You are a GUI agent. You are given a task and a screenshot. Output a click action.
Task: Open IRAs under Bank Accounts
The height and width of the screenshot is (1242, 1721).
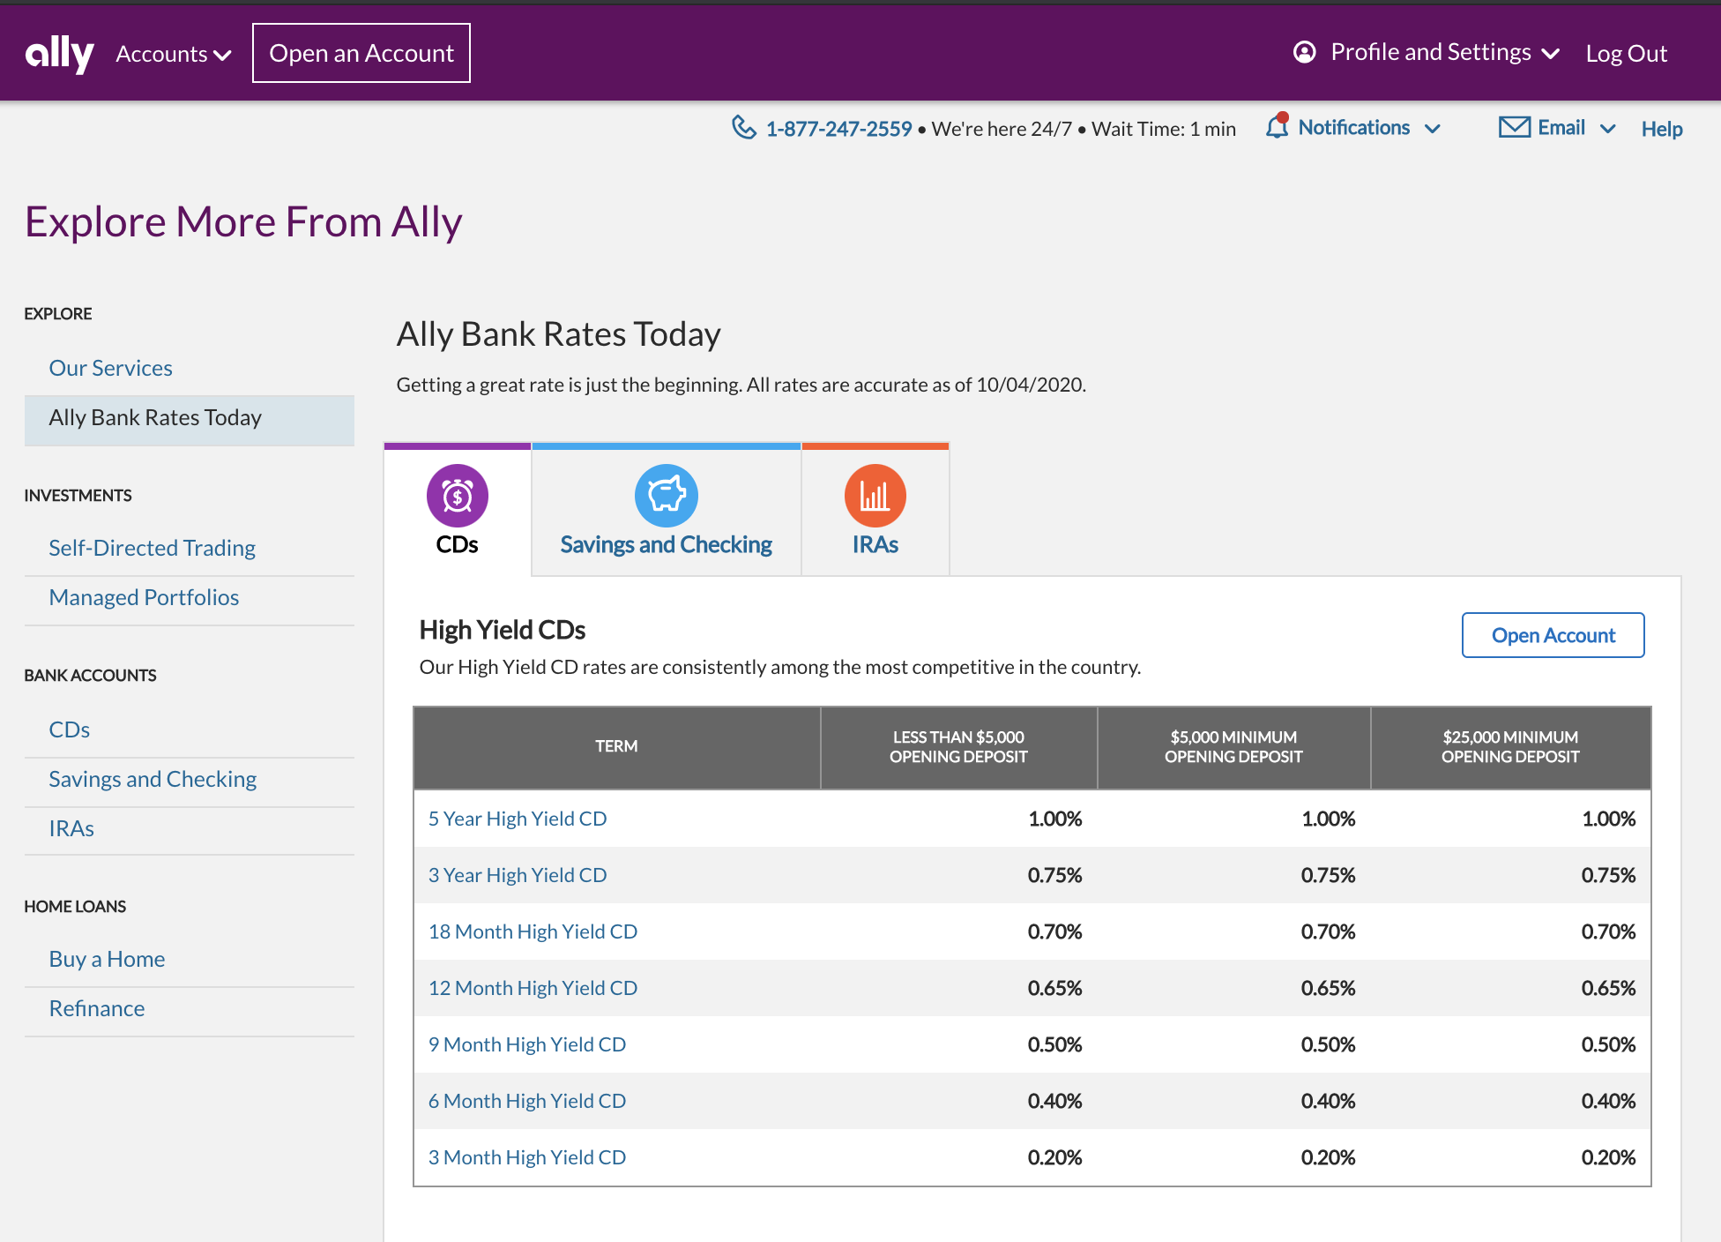click(x=71, y=828)
